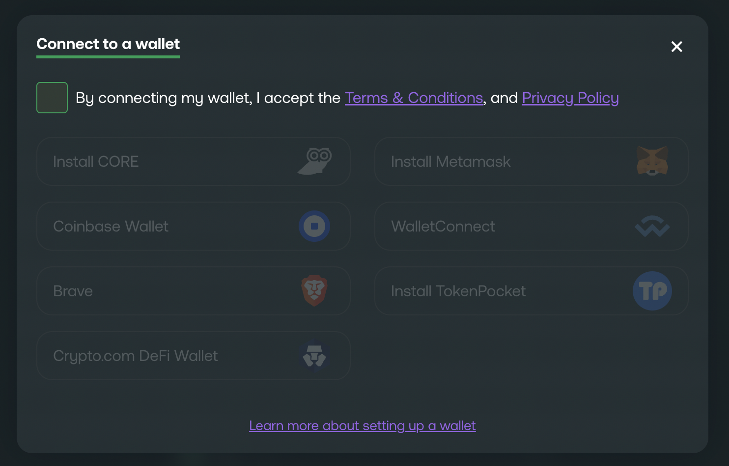Viewport: 729px width, 466px height.
Task: Check the accept terms checkbox
Action: click(52, 98)
